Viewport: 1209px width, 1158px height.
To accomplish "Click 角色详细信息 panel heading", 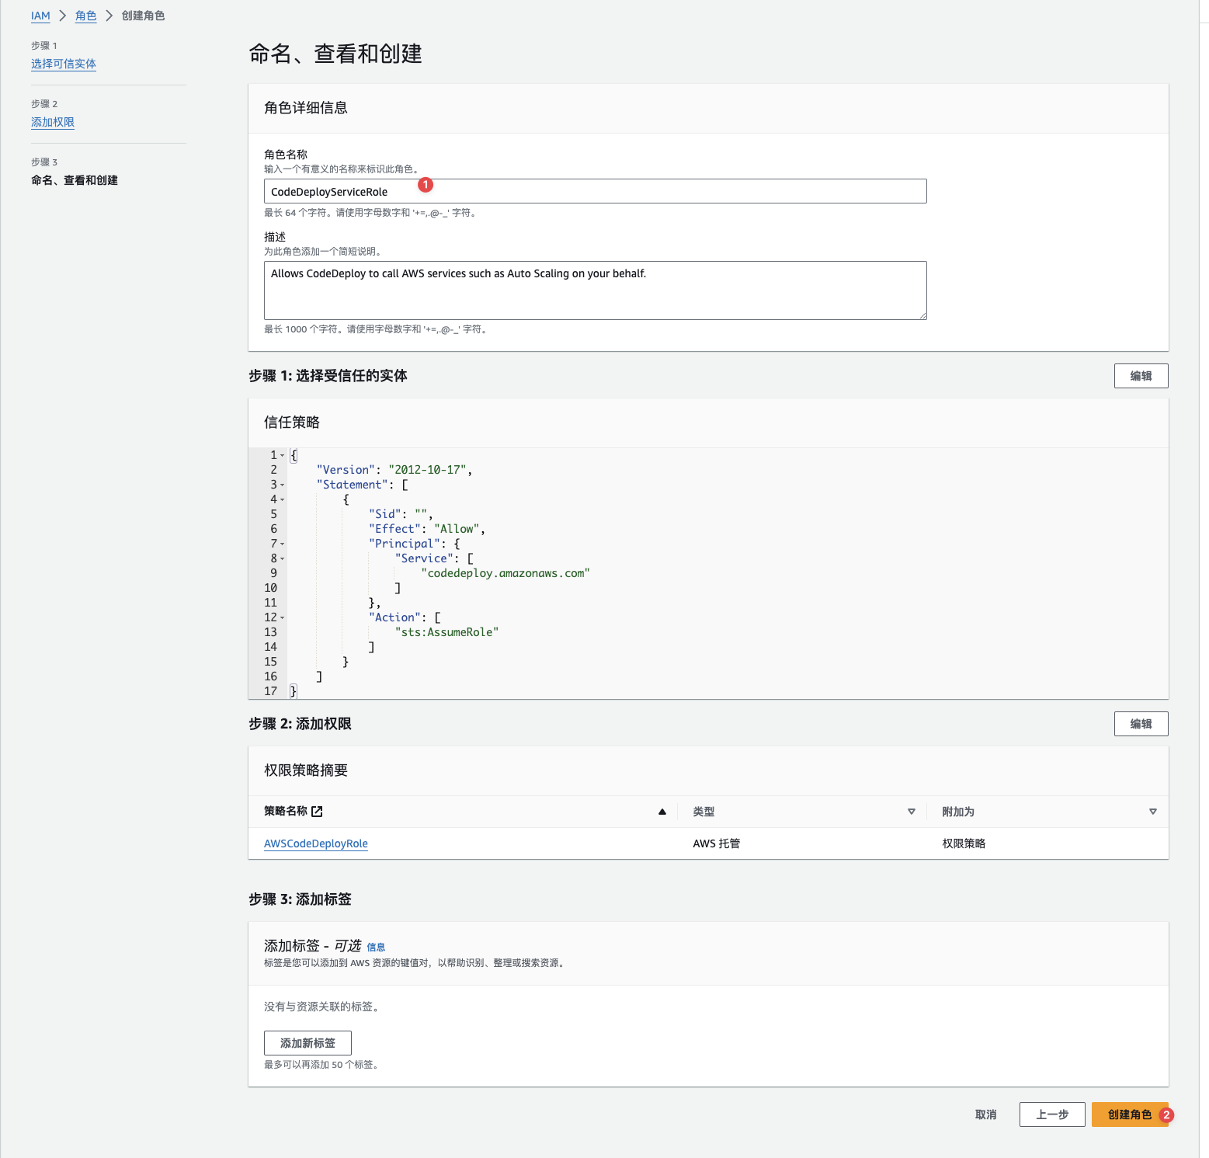I will tap(306, 108).
